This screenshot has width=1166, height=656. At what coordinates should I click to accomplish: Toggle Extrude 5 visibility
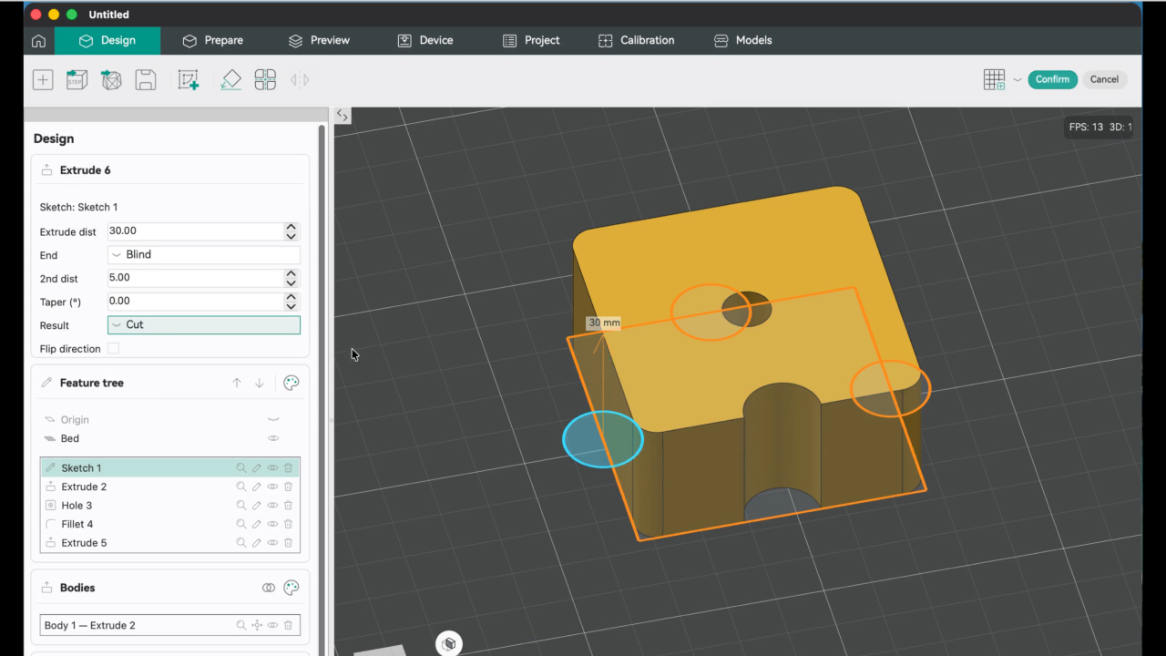tap(272, 543)
